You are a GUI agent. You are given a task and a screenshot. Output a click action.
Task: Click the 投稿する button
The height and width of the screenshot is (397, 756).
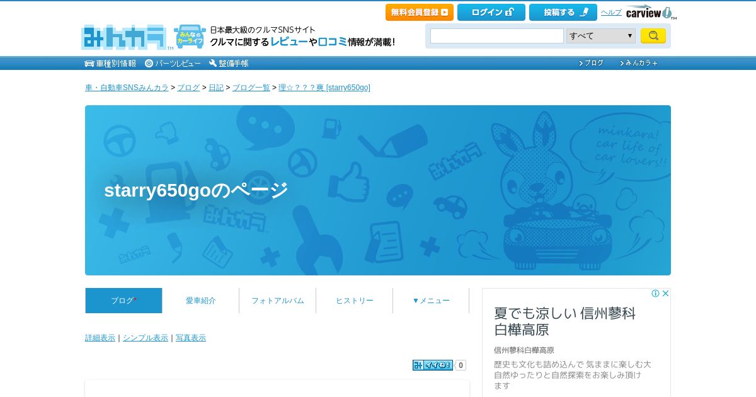(563, 12)
